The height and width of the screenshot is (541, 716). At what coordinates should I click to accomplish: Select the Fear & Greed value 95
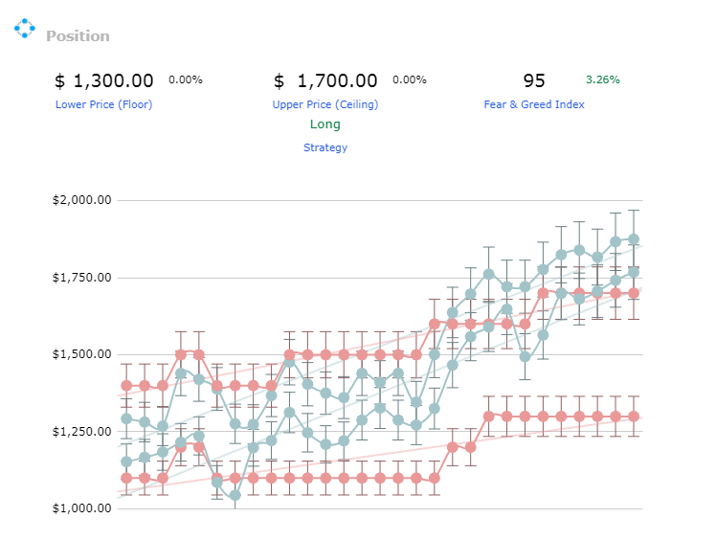[x=534, y=80]
